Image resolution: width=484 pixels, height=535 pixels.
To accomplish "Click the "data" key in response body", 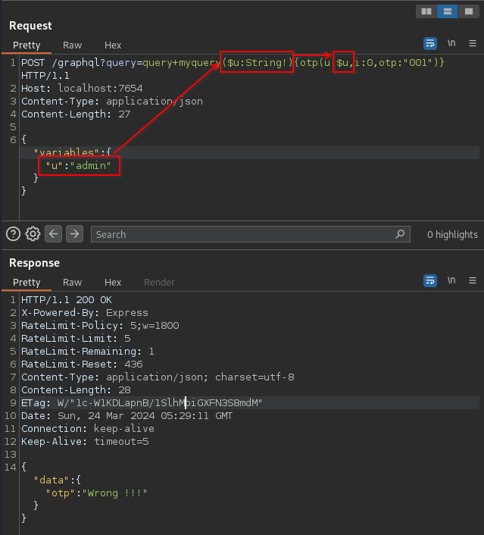I will point(52,480).
